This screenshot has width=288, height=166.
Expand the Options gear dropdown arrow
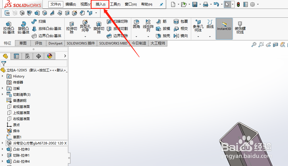point(258,4)
